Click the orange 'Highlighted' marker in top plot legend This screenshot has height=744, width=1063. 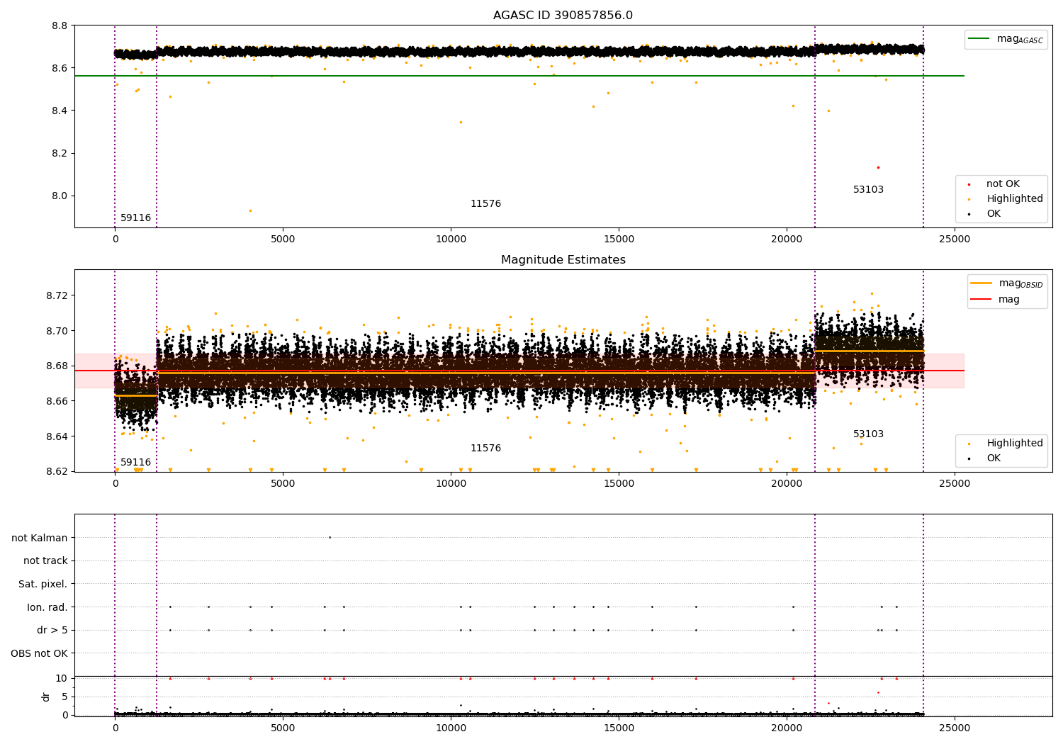coord(969,199)
